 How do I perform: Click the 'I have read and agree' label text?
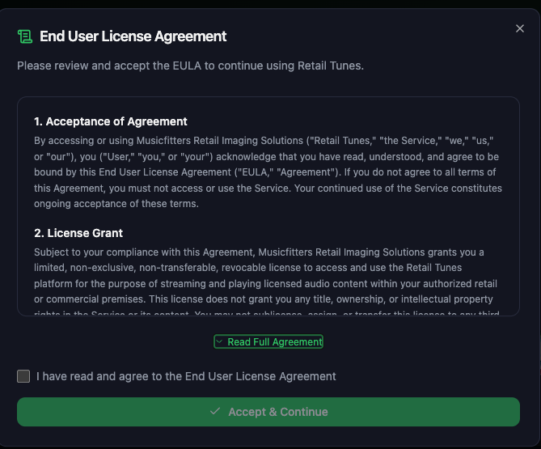[186, 376]
